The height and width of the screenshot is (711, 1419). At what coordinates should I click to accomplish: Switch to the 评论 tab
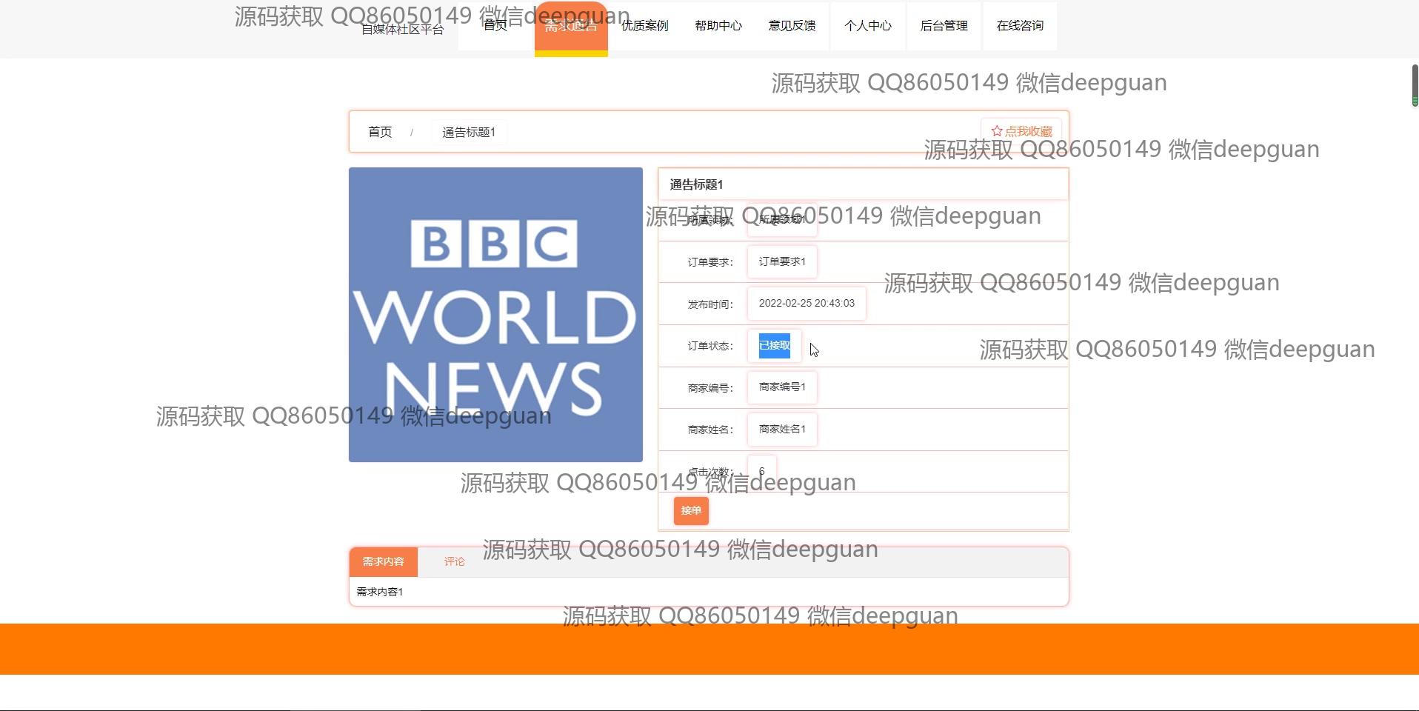click(455, 562)
